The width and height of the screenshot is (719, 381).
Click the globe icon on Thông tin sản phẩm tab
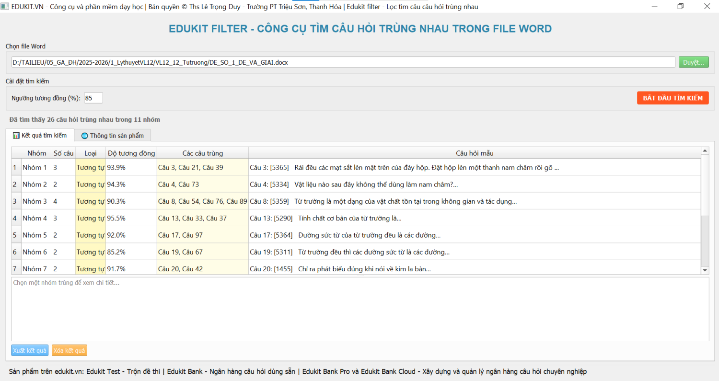click(x=85, y=136)
